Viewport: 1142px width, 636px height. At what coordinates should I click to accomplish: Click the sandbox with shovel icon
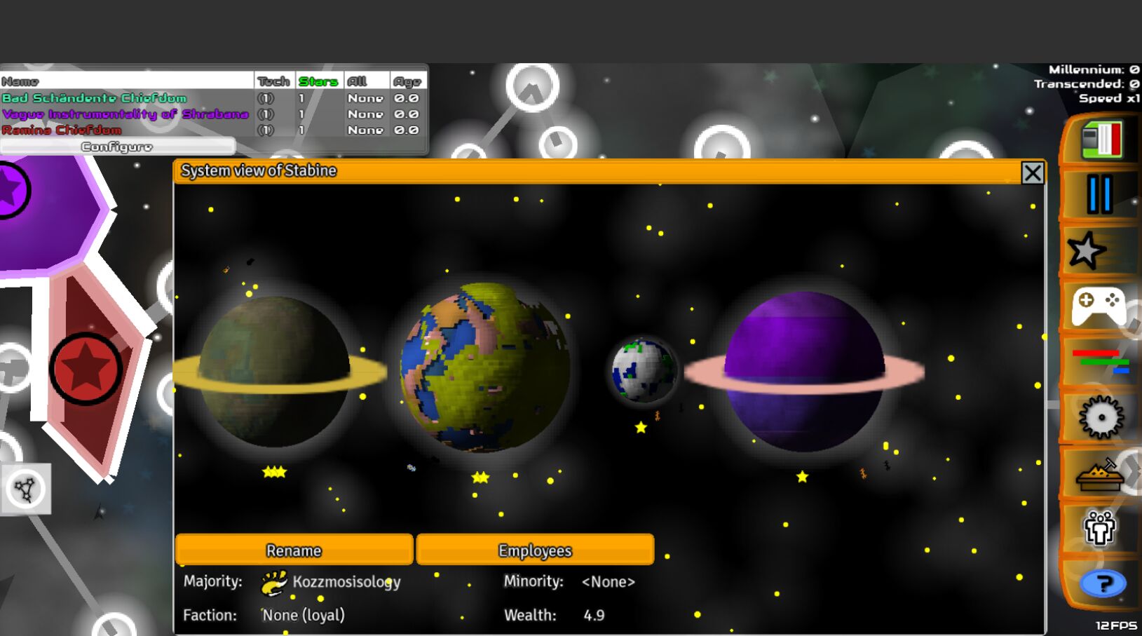[x=1099, y=475]
